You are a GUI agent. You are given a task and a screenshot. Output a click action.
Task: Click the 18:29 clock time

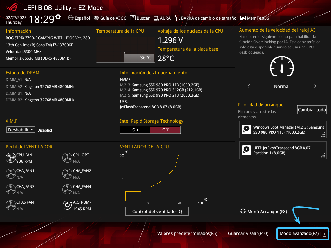pyautogui.click(x=42, y=19)
